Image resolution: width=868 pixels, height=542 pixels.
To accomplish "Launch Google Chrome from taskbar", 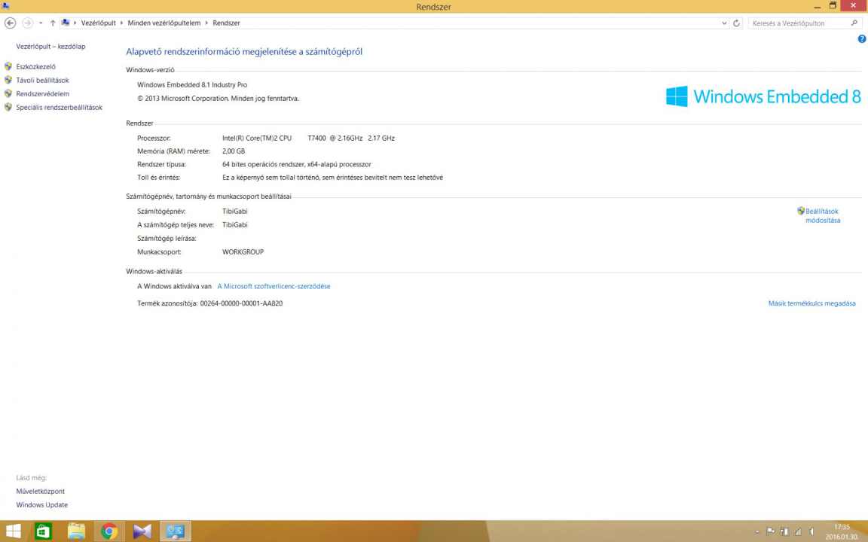I will (x=109, y=531).
